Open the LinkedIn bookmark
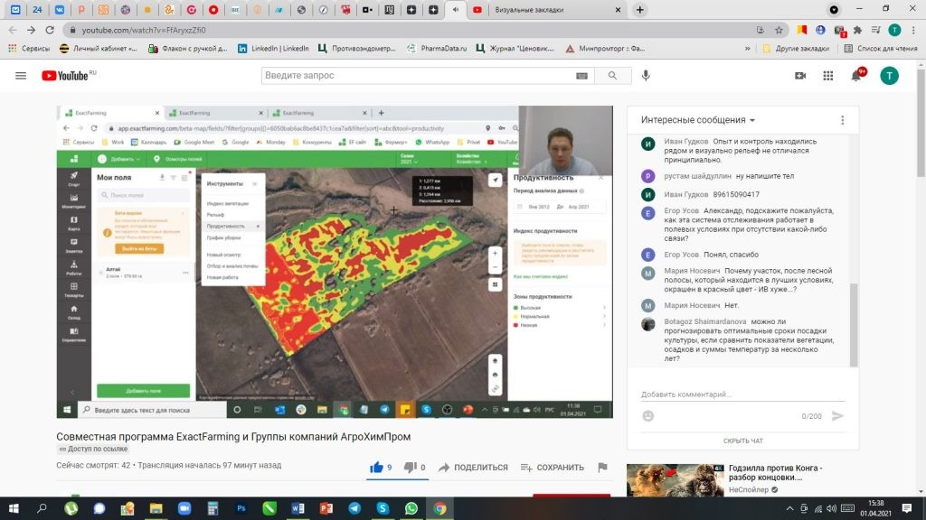 point(273,49)
